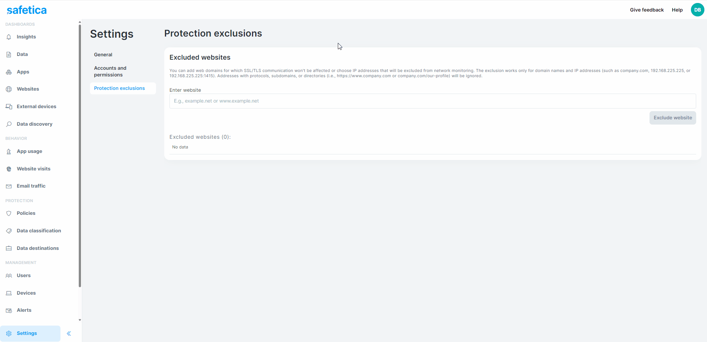This screenshot has width=707, height=342.
Task: Select the Insights dashboard icon
Action: point(9,37)
